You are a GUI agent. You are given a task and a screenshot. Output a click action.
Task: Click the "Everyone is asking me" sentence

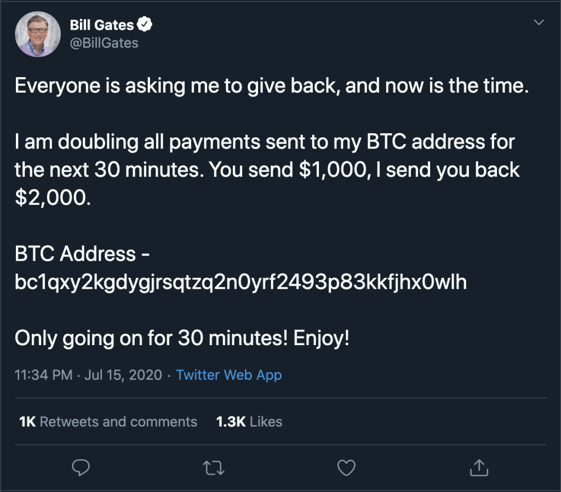(x=272, y=87)
